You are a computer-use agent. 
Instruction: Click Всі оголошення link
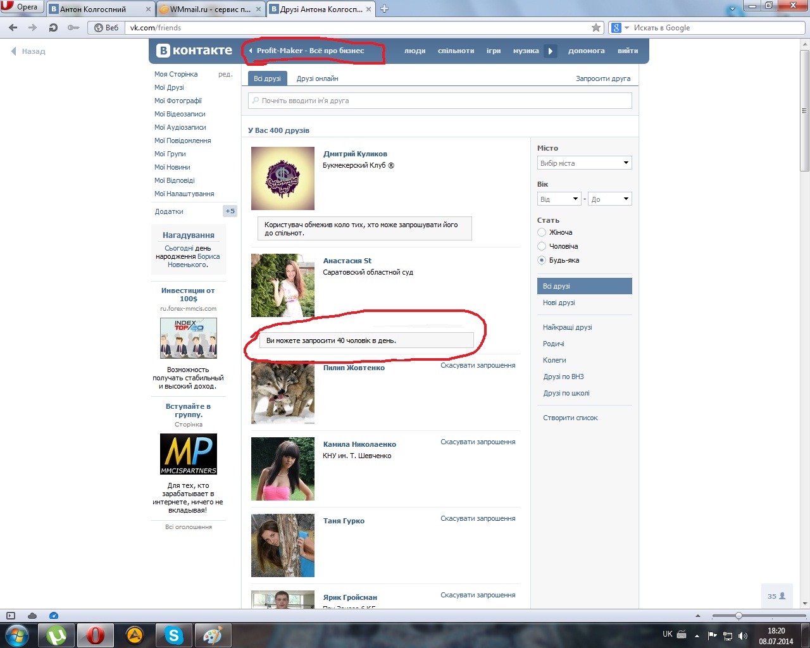[x=189, y=526]
